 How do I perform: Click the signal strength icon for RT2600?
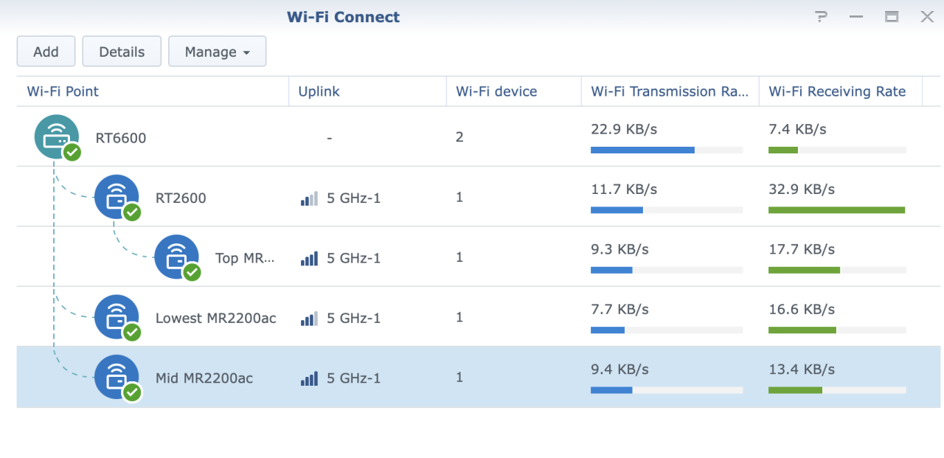(x=309, y=198)
